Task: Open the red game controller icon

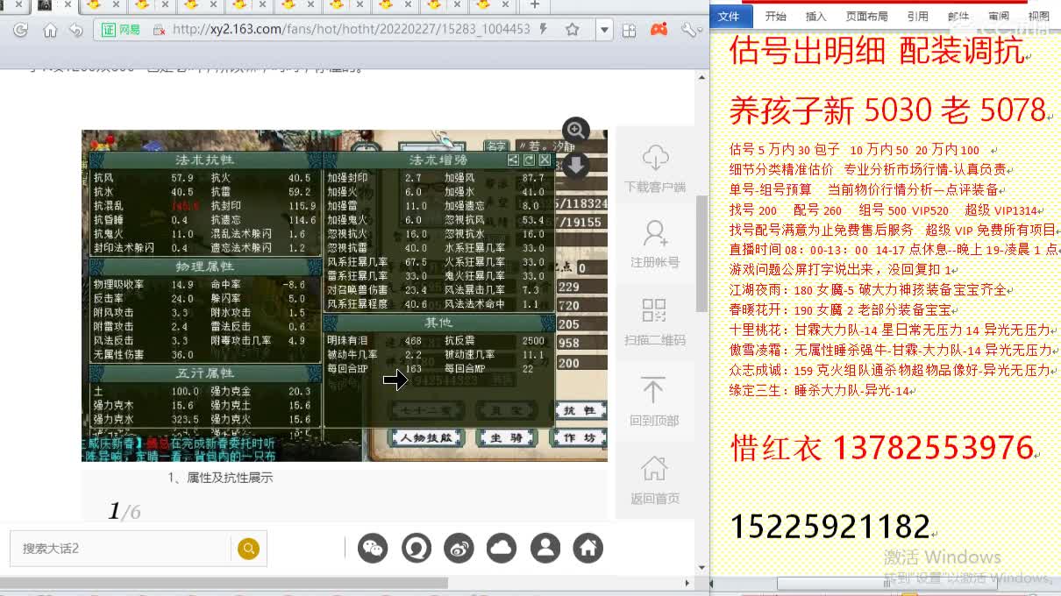Action: [x=659, y=30]
